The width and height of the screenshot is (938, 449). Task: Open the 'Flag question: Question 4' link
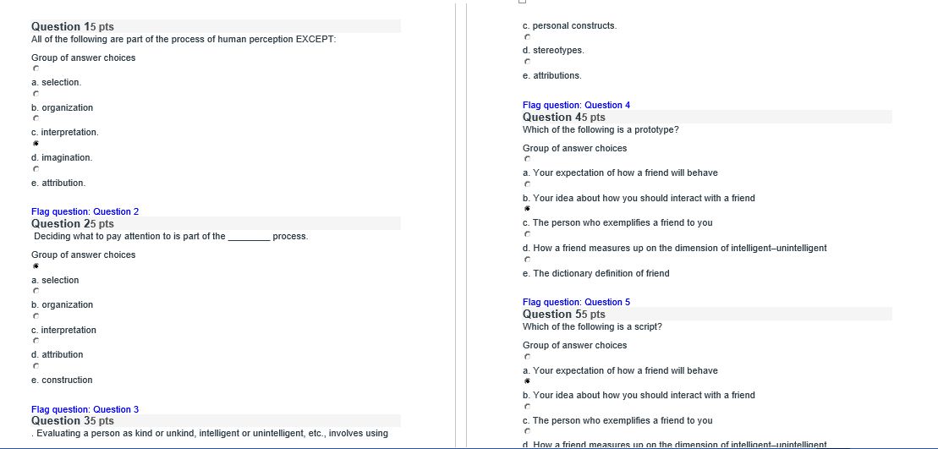576,105
